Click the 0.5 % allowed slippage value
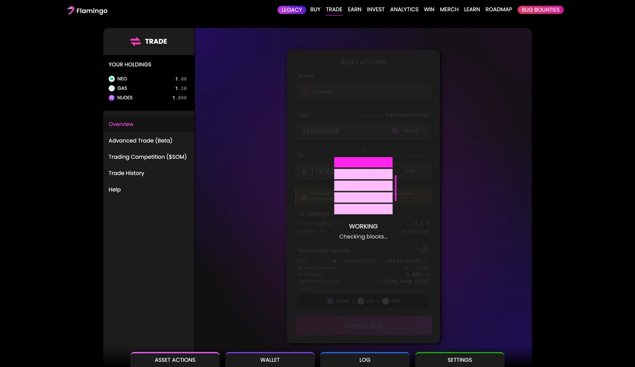The height and width of the screenshot is (367, 635). tap(422, 224)
